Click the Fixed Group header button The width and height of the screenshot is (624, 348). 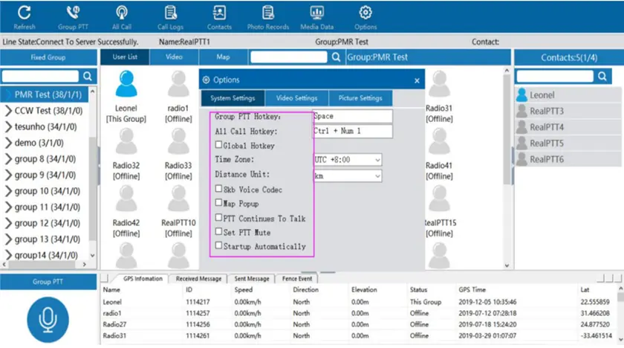(48, 57)
